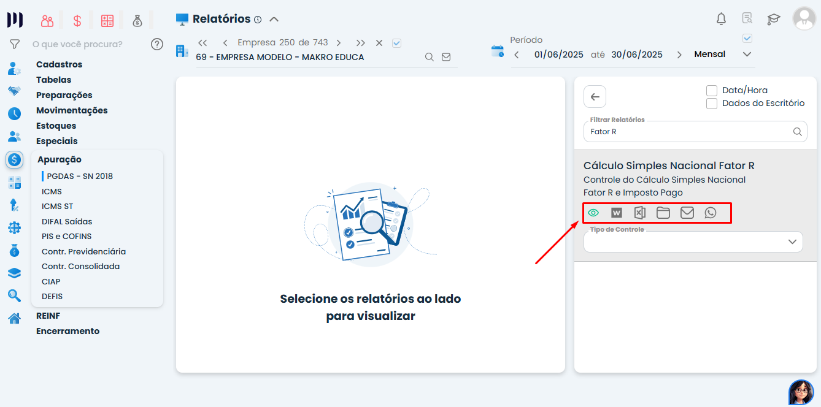Enable the Data/Hora checkbox
The height and width of the screenshot is (407, 821).
[x=712, y=90]
